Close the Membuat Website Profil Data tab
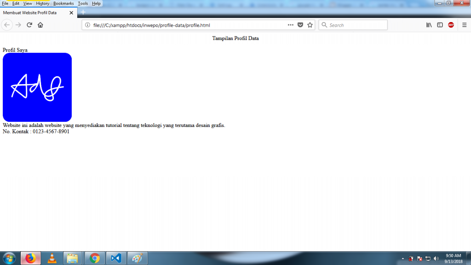The width and height of the screenshot is (471, 265). pos(71,12)
